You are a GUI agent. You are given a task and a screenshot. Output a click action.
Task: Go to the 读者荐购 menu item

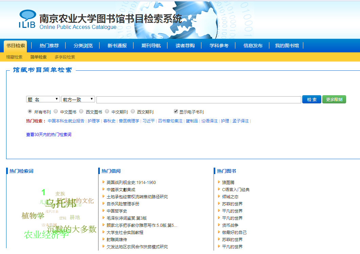185,46
